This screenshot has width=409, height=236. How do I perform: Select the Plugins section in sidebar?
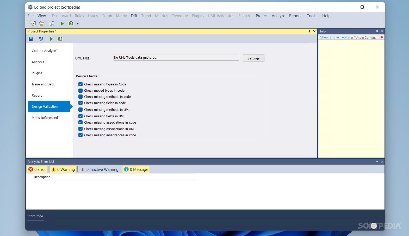(49, 73)
